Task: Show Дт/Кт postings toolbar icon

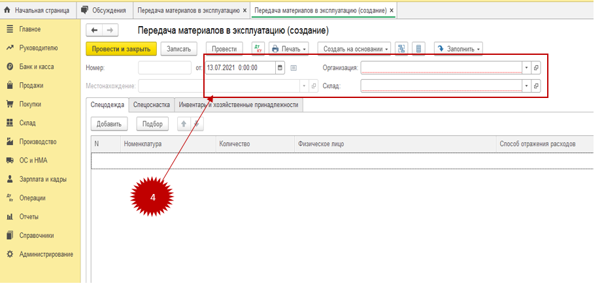Action: pyautogui.click(x=258, y=49)
